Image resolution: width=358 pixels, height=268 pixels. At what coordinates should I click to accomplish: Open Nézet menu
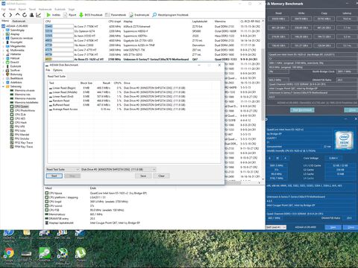tap(12, 9)
